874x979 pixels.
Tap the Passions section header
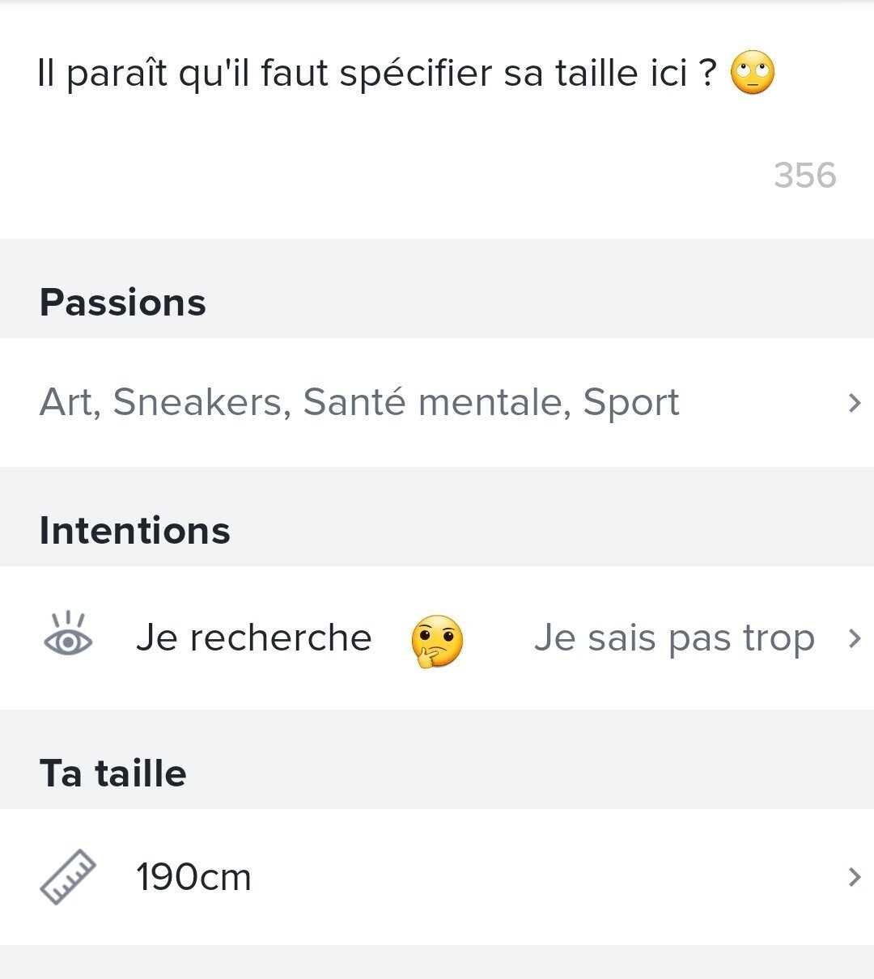[x=123, y=303]
